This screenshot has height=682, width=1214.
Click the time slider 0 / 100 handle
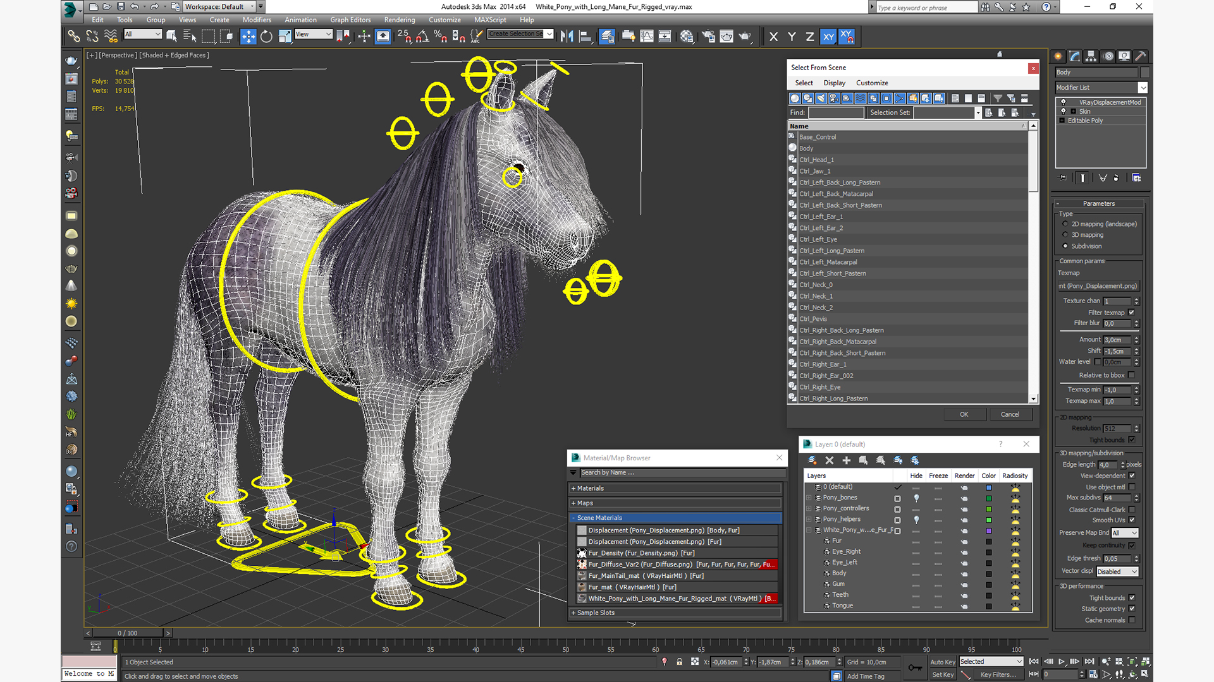[128, 633]
